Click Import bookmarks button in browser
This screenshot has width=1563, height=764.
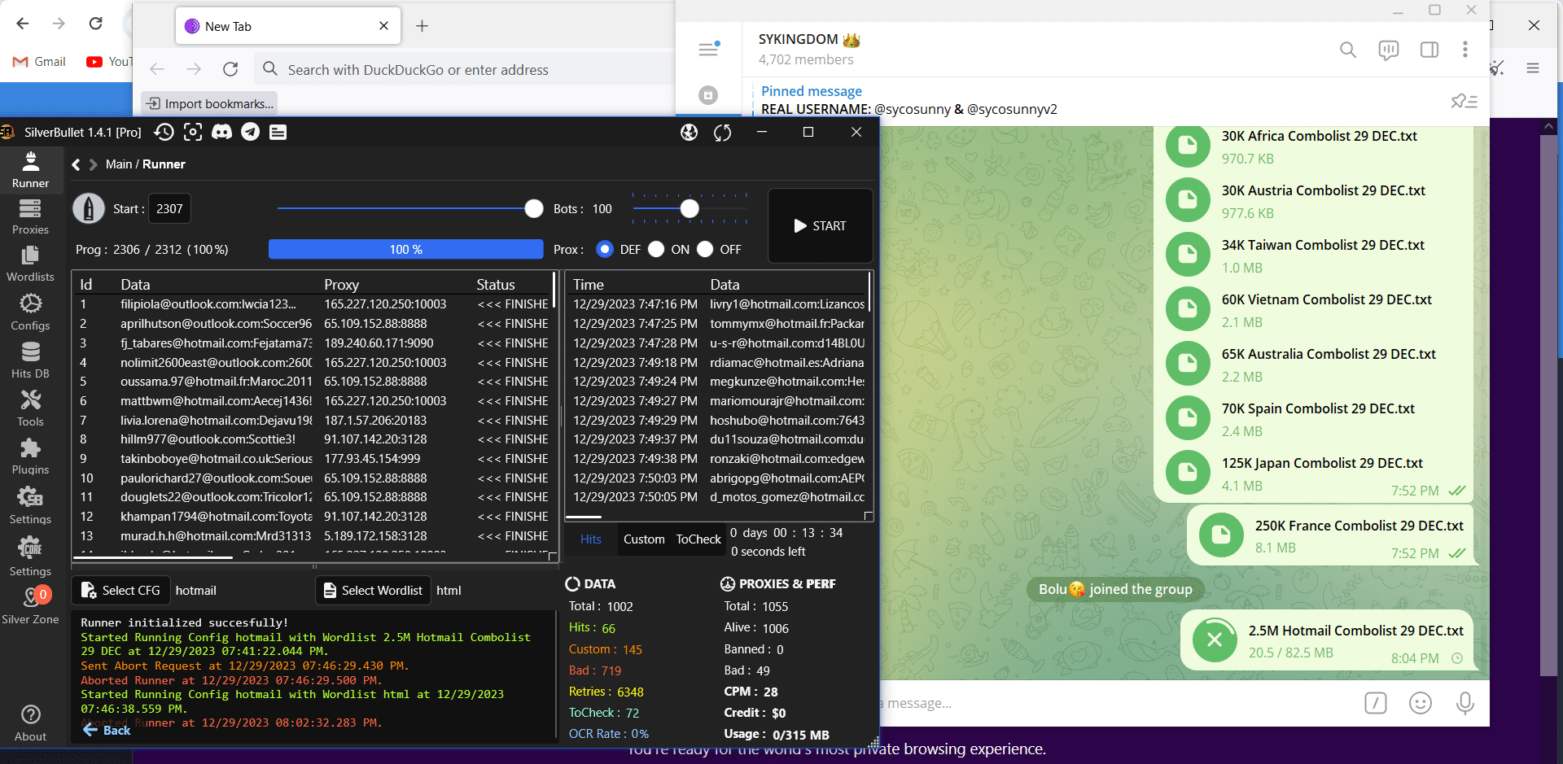point(210,103)
